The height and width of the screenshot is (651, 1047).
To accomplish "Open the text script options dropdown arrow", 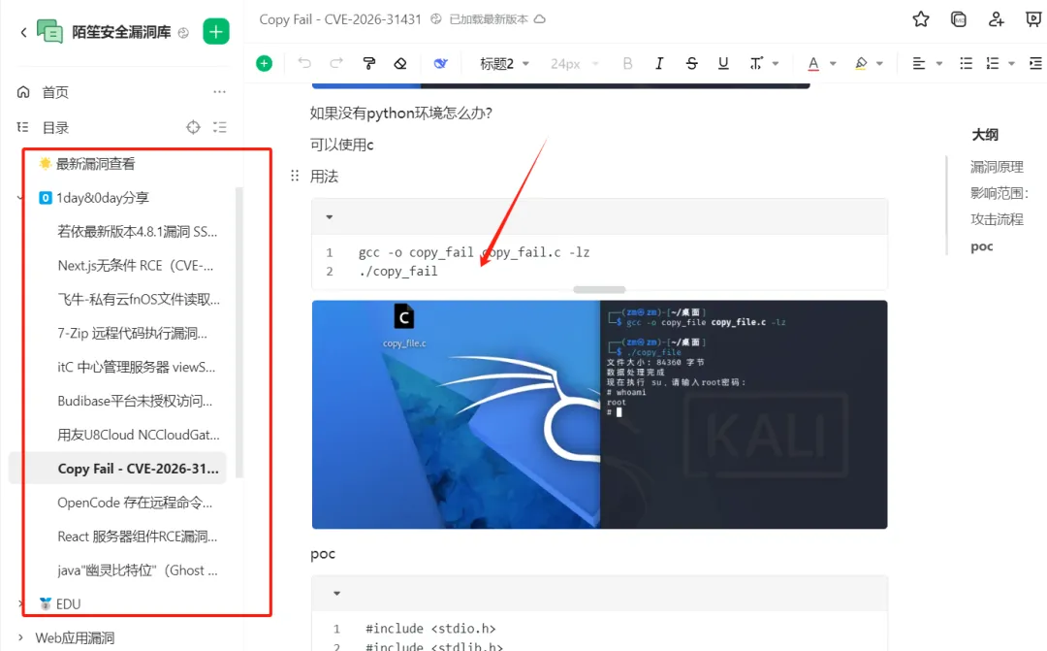I will [776, 63].
